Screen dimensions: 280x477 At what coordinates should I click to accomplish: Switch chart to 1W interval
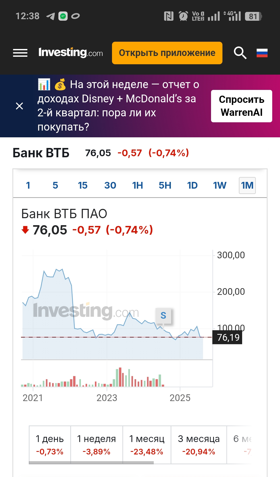coord(220,186)
